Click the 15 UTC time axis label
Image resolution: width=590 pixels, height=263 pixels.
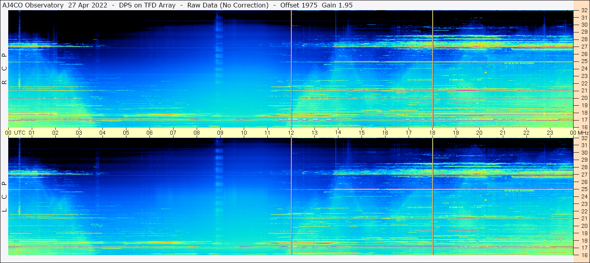(362, 133)
